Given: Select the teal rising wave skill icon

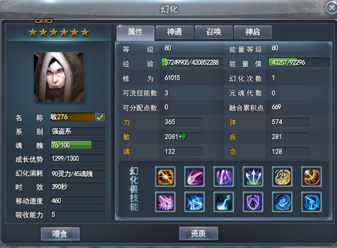Looking at the screenshot, I should coord(224,202).
